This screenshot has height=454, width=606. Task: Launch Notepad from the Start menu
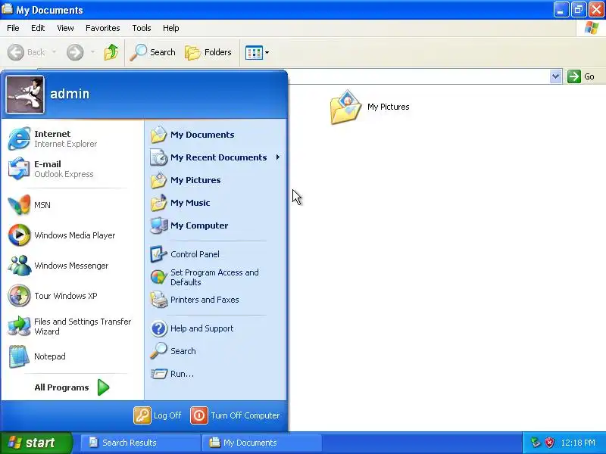[72, 356]
